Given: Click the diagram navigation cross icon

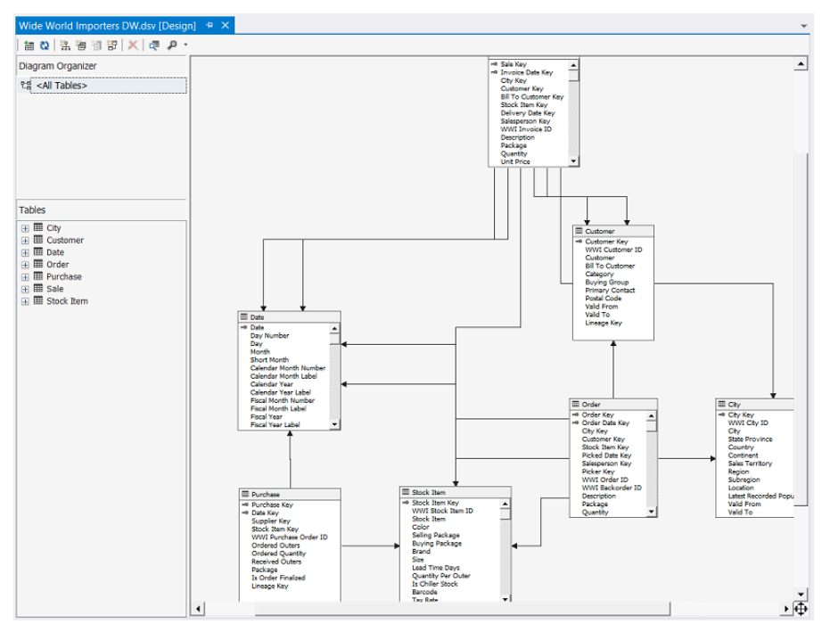Looking at the screenshot, I should [x=799, y=608].
